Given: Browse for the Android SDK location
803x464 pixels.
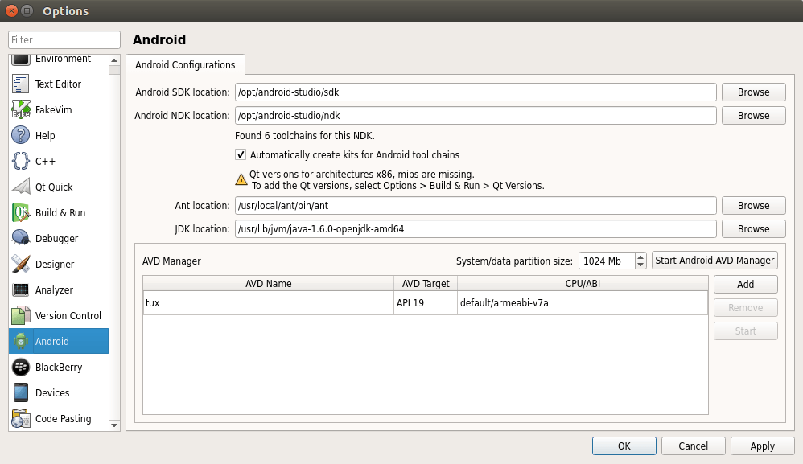Looking at the screenshot, I should click(753, 92).
